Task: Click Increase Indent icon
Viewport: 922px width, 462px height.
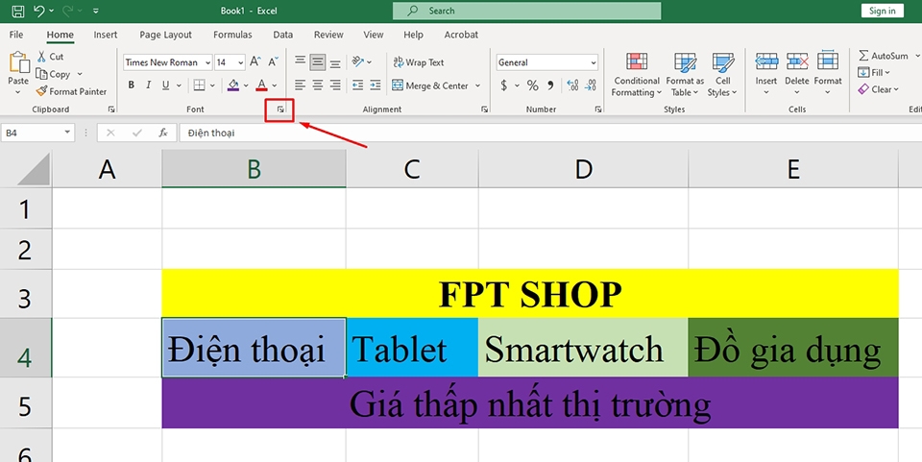Action: coord(376,85)
